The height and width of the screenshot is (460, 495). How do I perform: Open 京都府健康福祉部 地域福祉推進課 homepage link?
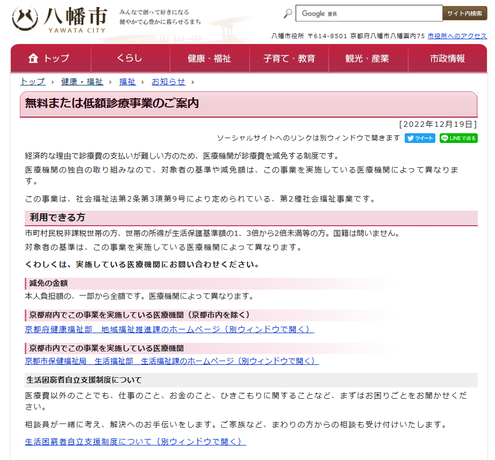(x=169, y=329)
